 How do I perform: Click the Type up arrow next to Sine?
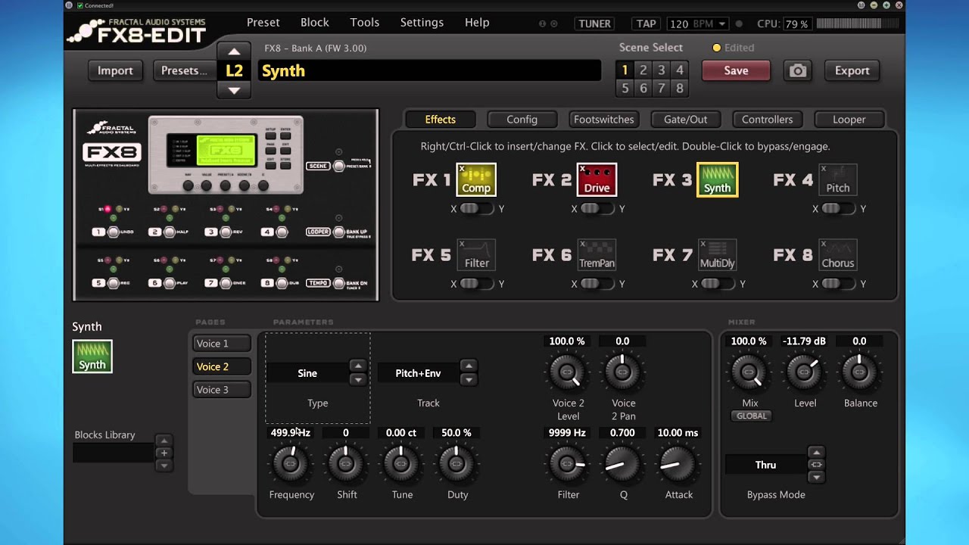click(357, 366)
